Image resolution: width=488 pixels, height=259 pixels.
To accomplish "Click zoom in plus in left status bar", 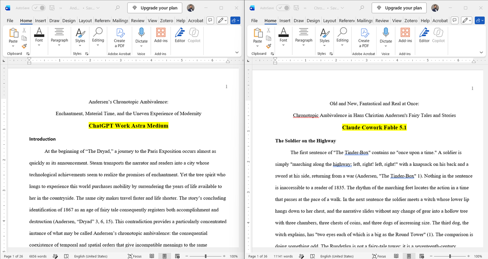I will tap(224, 256).
